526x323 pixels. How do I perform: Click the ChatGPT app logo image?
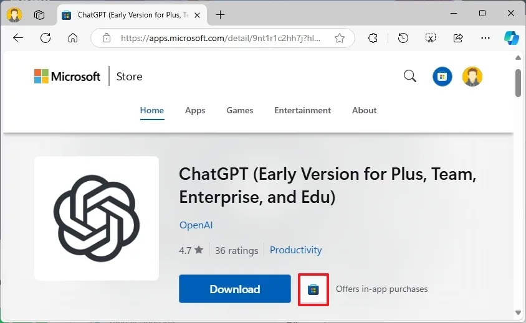[97, 218]
